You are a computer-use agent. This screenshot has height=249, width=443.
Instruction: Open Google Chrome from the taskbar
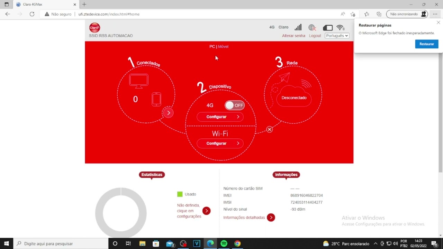coord(237,243)
